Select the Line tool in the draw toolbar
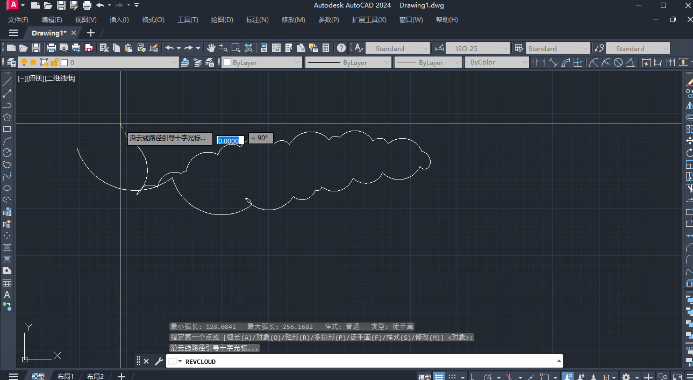 click(7, 81)
